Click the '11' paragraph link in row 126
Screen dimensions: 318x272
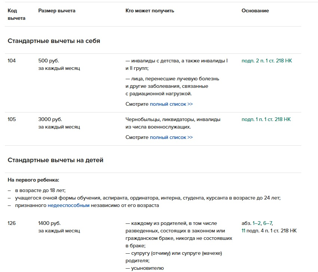pyautogui.click(x=244, y=231)
